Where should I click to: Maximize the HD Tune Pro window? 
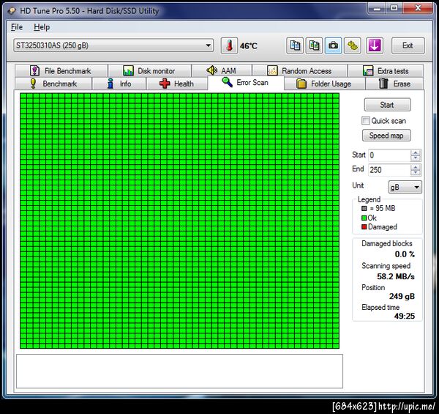point(394,8)
